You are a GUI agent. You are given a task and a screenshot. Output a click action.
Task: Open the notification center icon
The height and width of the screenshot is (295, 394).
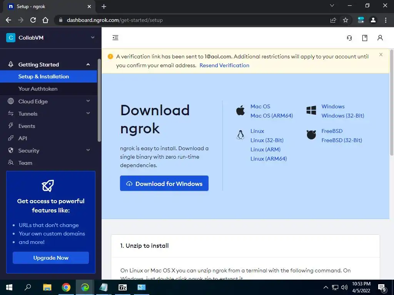click(x=382, y=288)
